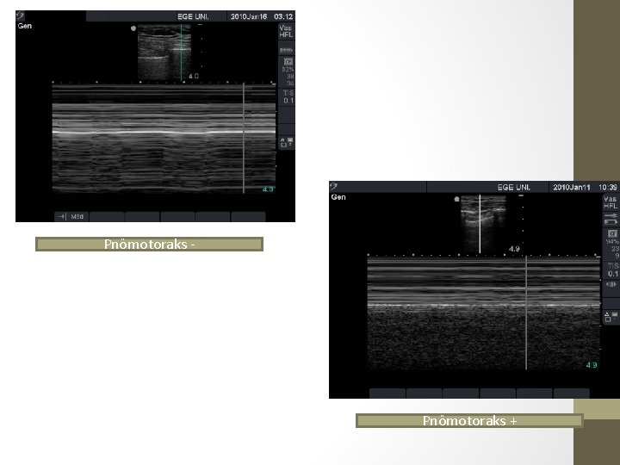
Task: Select the 'Pnömotoraks +' caption label
Action: [469, 420]
